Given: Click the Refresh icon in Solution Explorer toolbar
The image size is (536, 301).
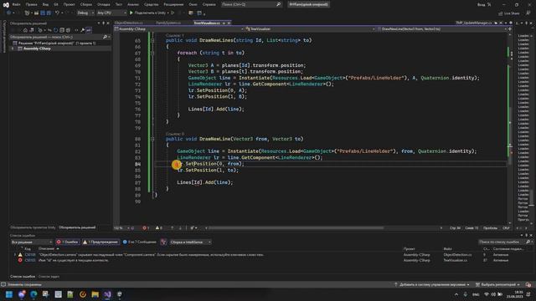Looking at the screenshot, I should point(56,30).
